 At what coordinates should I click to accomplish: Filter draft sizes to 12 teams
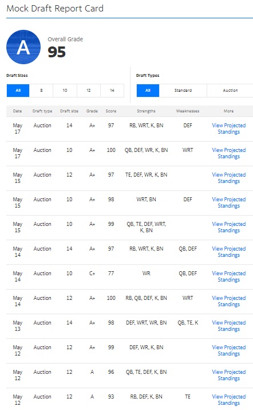coord(89,91)
